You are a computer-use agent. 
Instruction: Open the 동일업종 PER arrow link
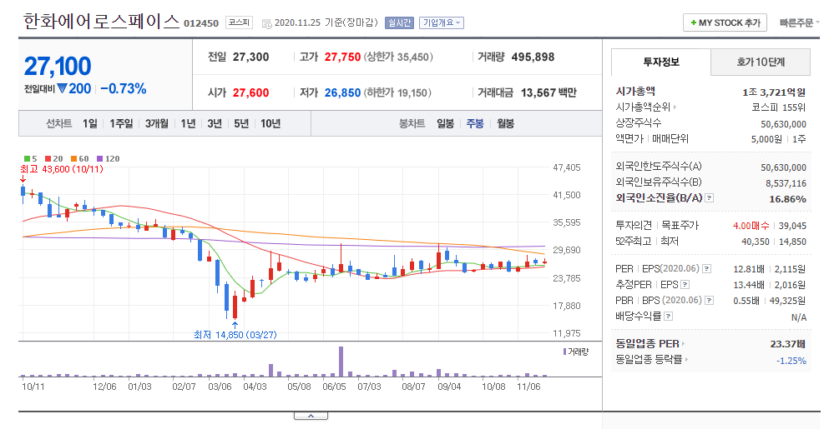(683, 344)
